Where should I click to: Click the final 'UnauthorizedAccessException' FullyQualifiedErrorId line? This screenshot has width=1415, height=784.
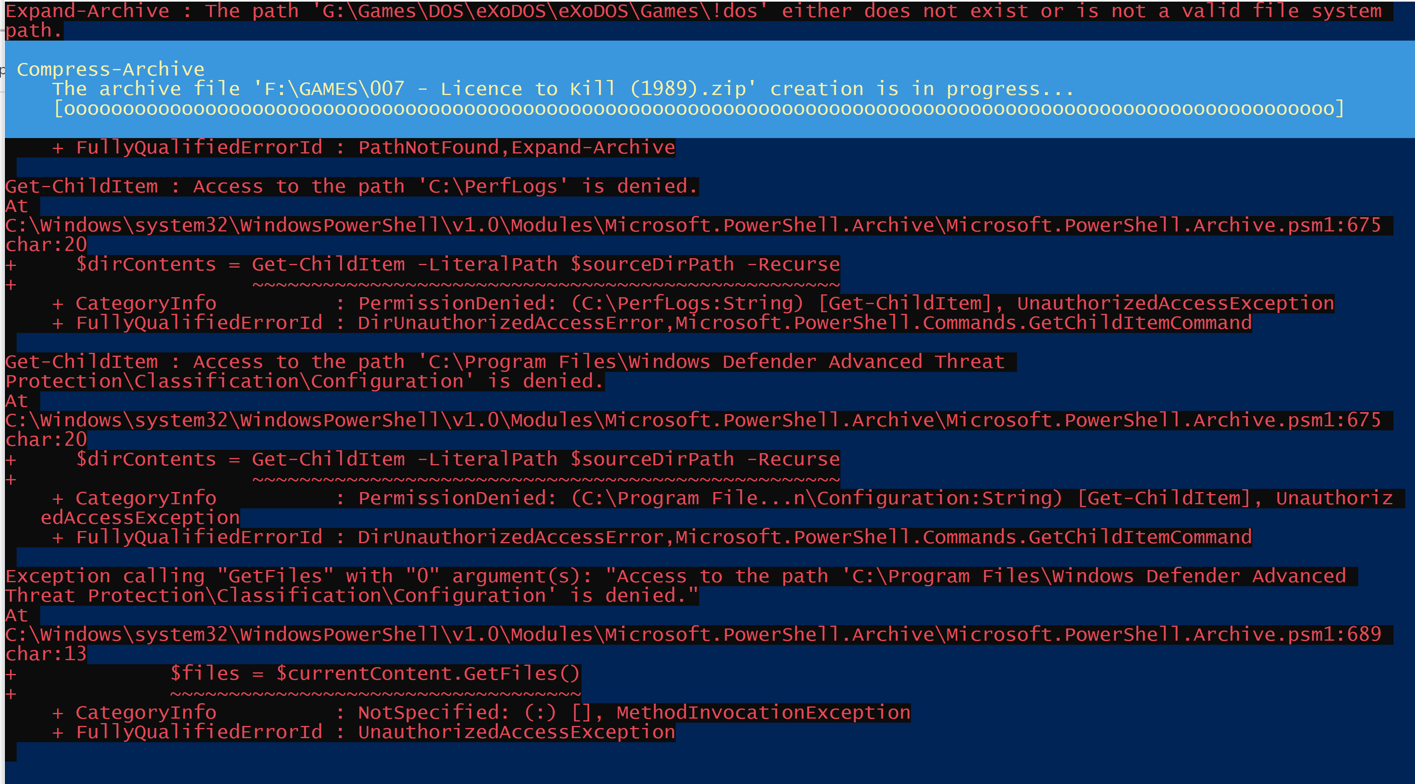(x=364, y=732)
